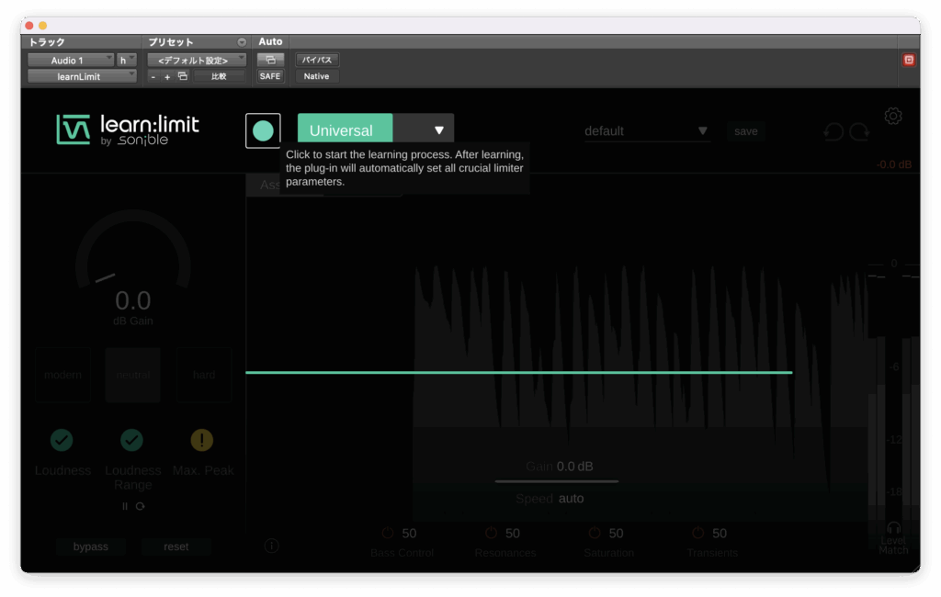Click the Gain 0.0 dB slider bar

coord(556,481)
